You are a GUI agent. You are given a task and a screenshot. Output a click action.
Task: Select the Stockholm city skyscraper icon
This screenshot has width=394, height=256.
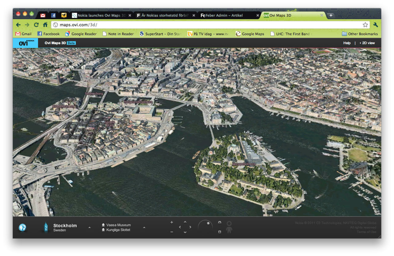[46, 227]
